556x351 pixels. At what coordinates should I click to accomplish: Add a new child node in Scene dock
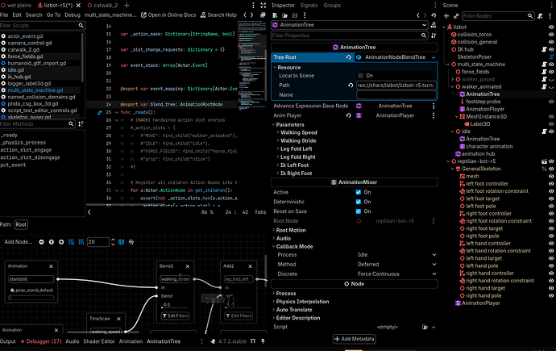(446, 15)
